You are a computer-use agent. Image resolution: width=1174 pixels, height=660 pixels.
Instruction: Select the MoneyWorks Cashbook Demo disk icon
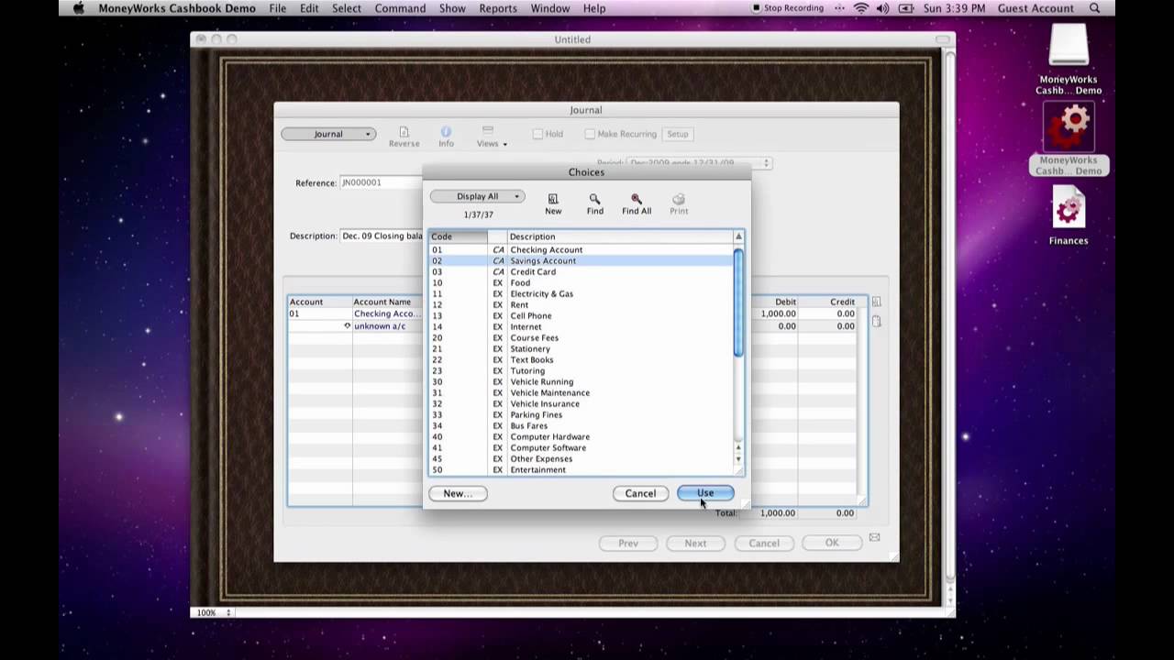pyautogui.click(x=1069, y=46)
